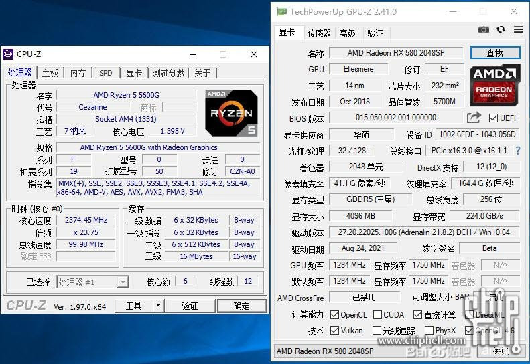The image size is (530, 364).
Task: Click the GPU-Z title bar icon
Action: click(x=281, y=12)
